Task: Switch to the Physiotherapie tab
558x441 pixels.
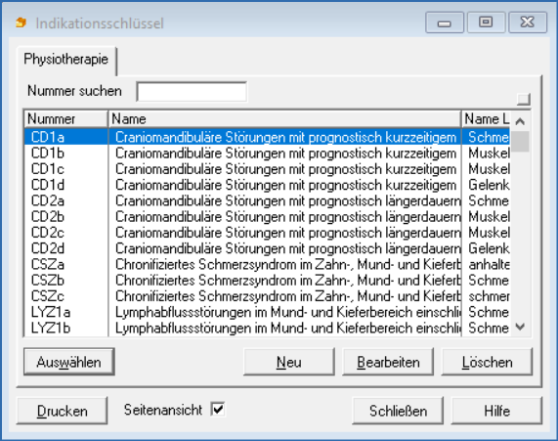Action: [66, 60]
